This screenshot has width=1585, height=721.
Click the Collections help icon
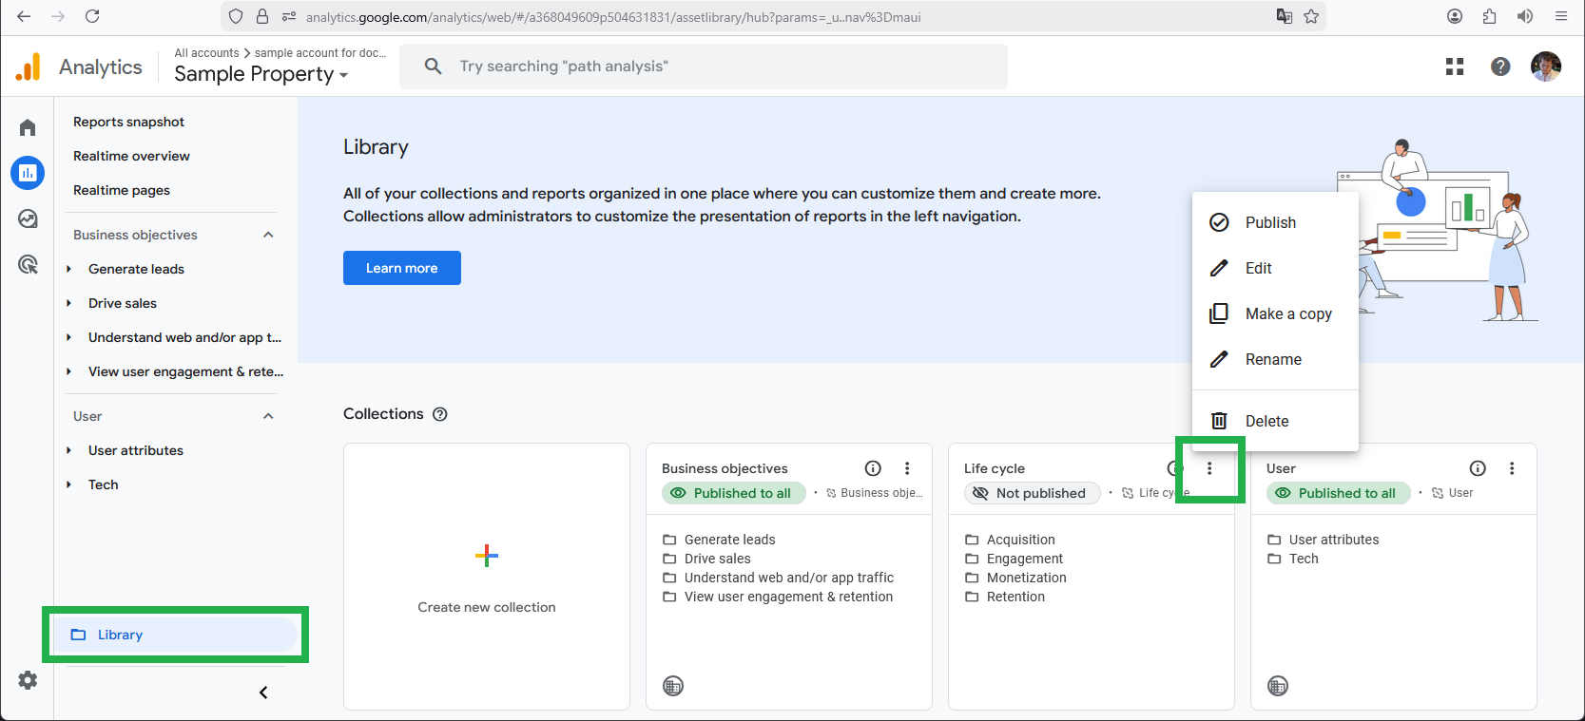[439, 414]
